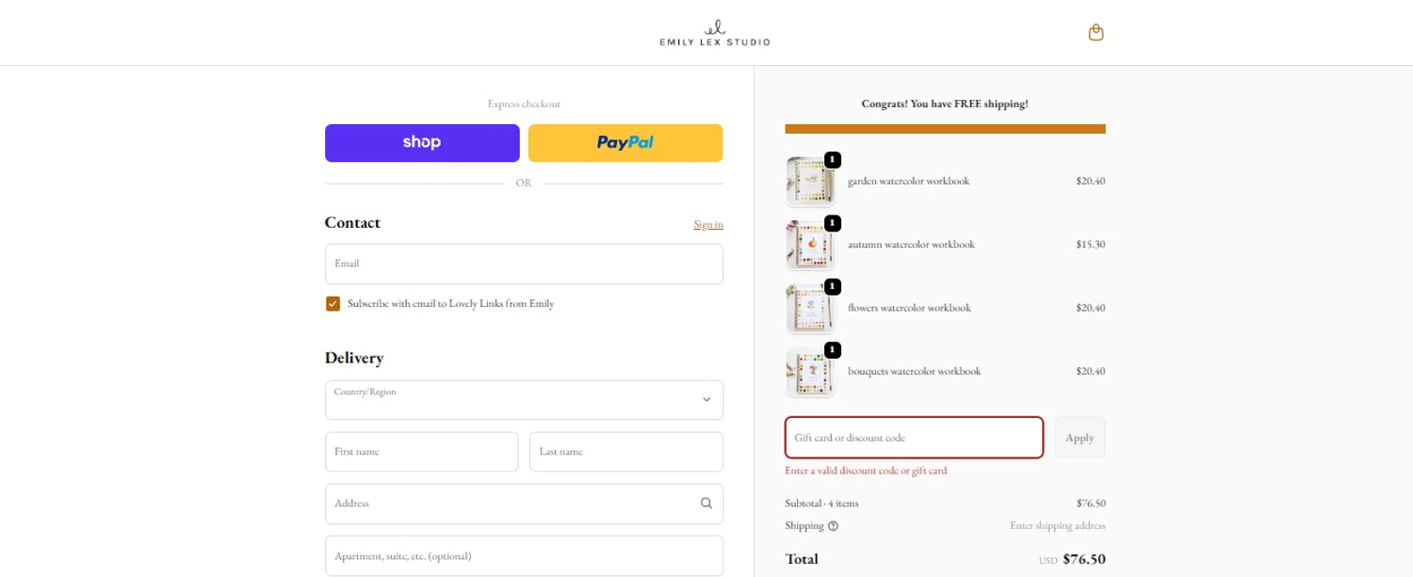Image resolution: width=1413 pixels, height=577 pixels.
Task: Click 'garden watercolor workbook' item name
Action: tap(908, 181)
